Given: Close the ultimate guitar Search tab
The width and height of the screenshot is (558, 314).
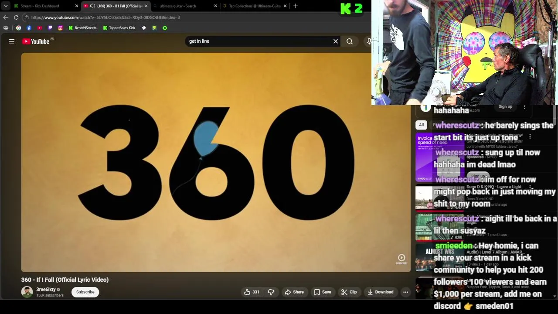Looking at the screenshot, I should pyautogui.click(x=215, y=6).
